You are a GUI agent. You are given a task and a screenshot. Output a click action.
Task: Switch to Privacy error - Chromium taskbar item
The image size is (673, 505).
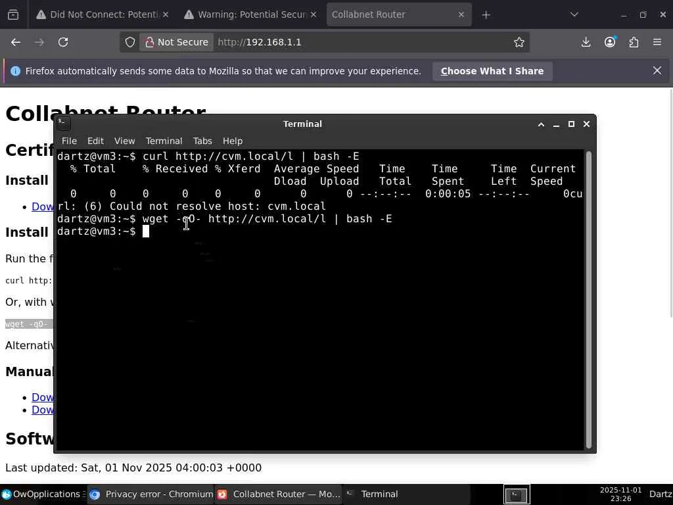[x=152, y=494]
